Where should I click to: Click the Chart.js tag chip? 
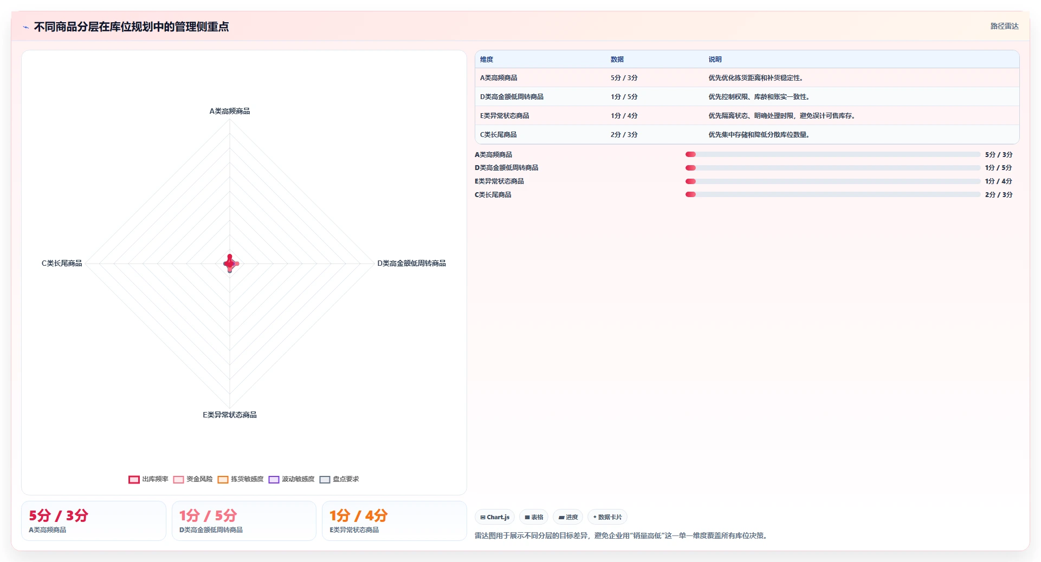pyautogui.click(x=495, y=517)
